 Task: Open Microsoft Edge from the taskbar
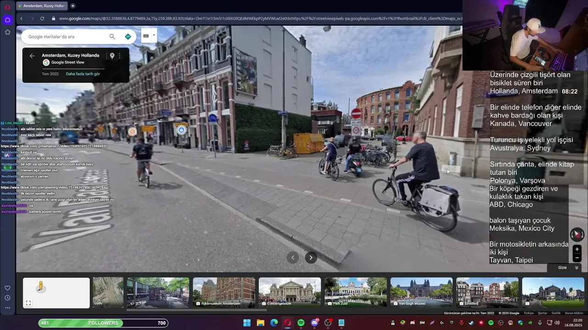click(x=274, y=323)
